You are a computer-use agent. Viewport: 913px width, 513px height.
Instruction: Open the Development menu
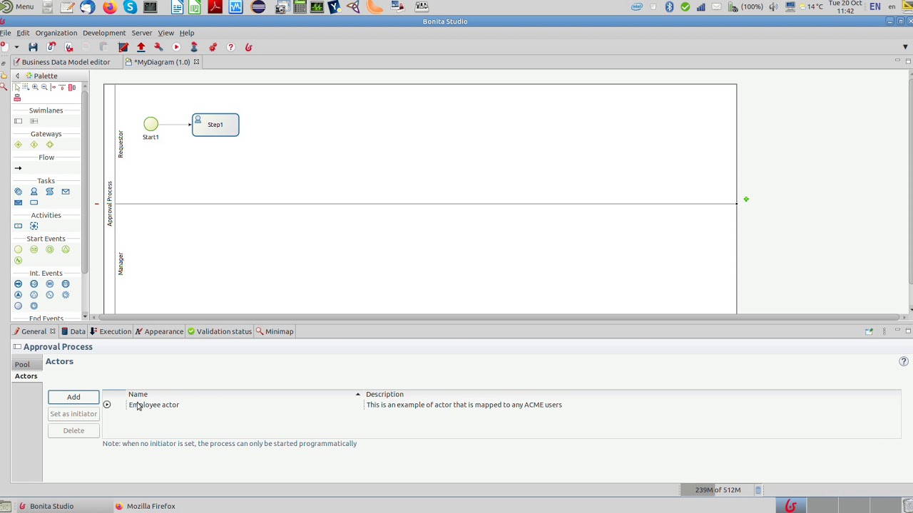104,33
